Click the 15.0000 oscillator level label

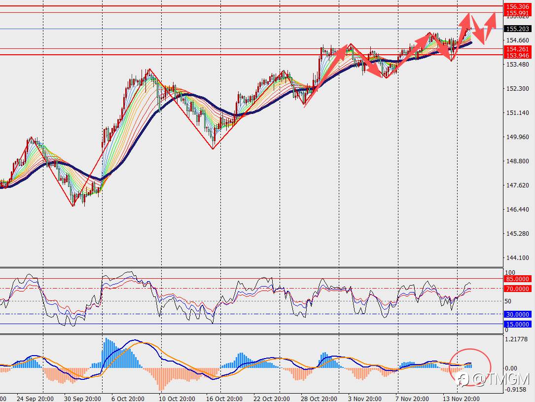tap(518, 325)
